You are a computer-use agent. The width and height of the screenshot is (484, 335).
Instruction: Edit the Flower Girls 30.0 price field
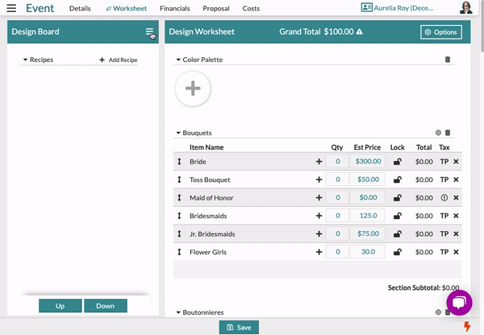coord(368,252)
